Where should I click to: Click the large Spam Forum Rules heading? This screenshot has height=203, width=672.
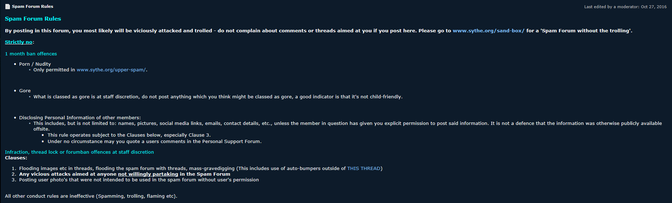click(33, 19)
